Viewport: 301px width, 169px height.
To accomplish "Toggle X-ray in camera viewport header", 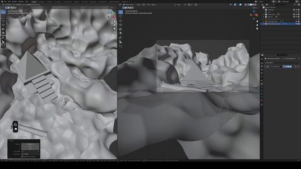I will coord(246,5).
